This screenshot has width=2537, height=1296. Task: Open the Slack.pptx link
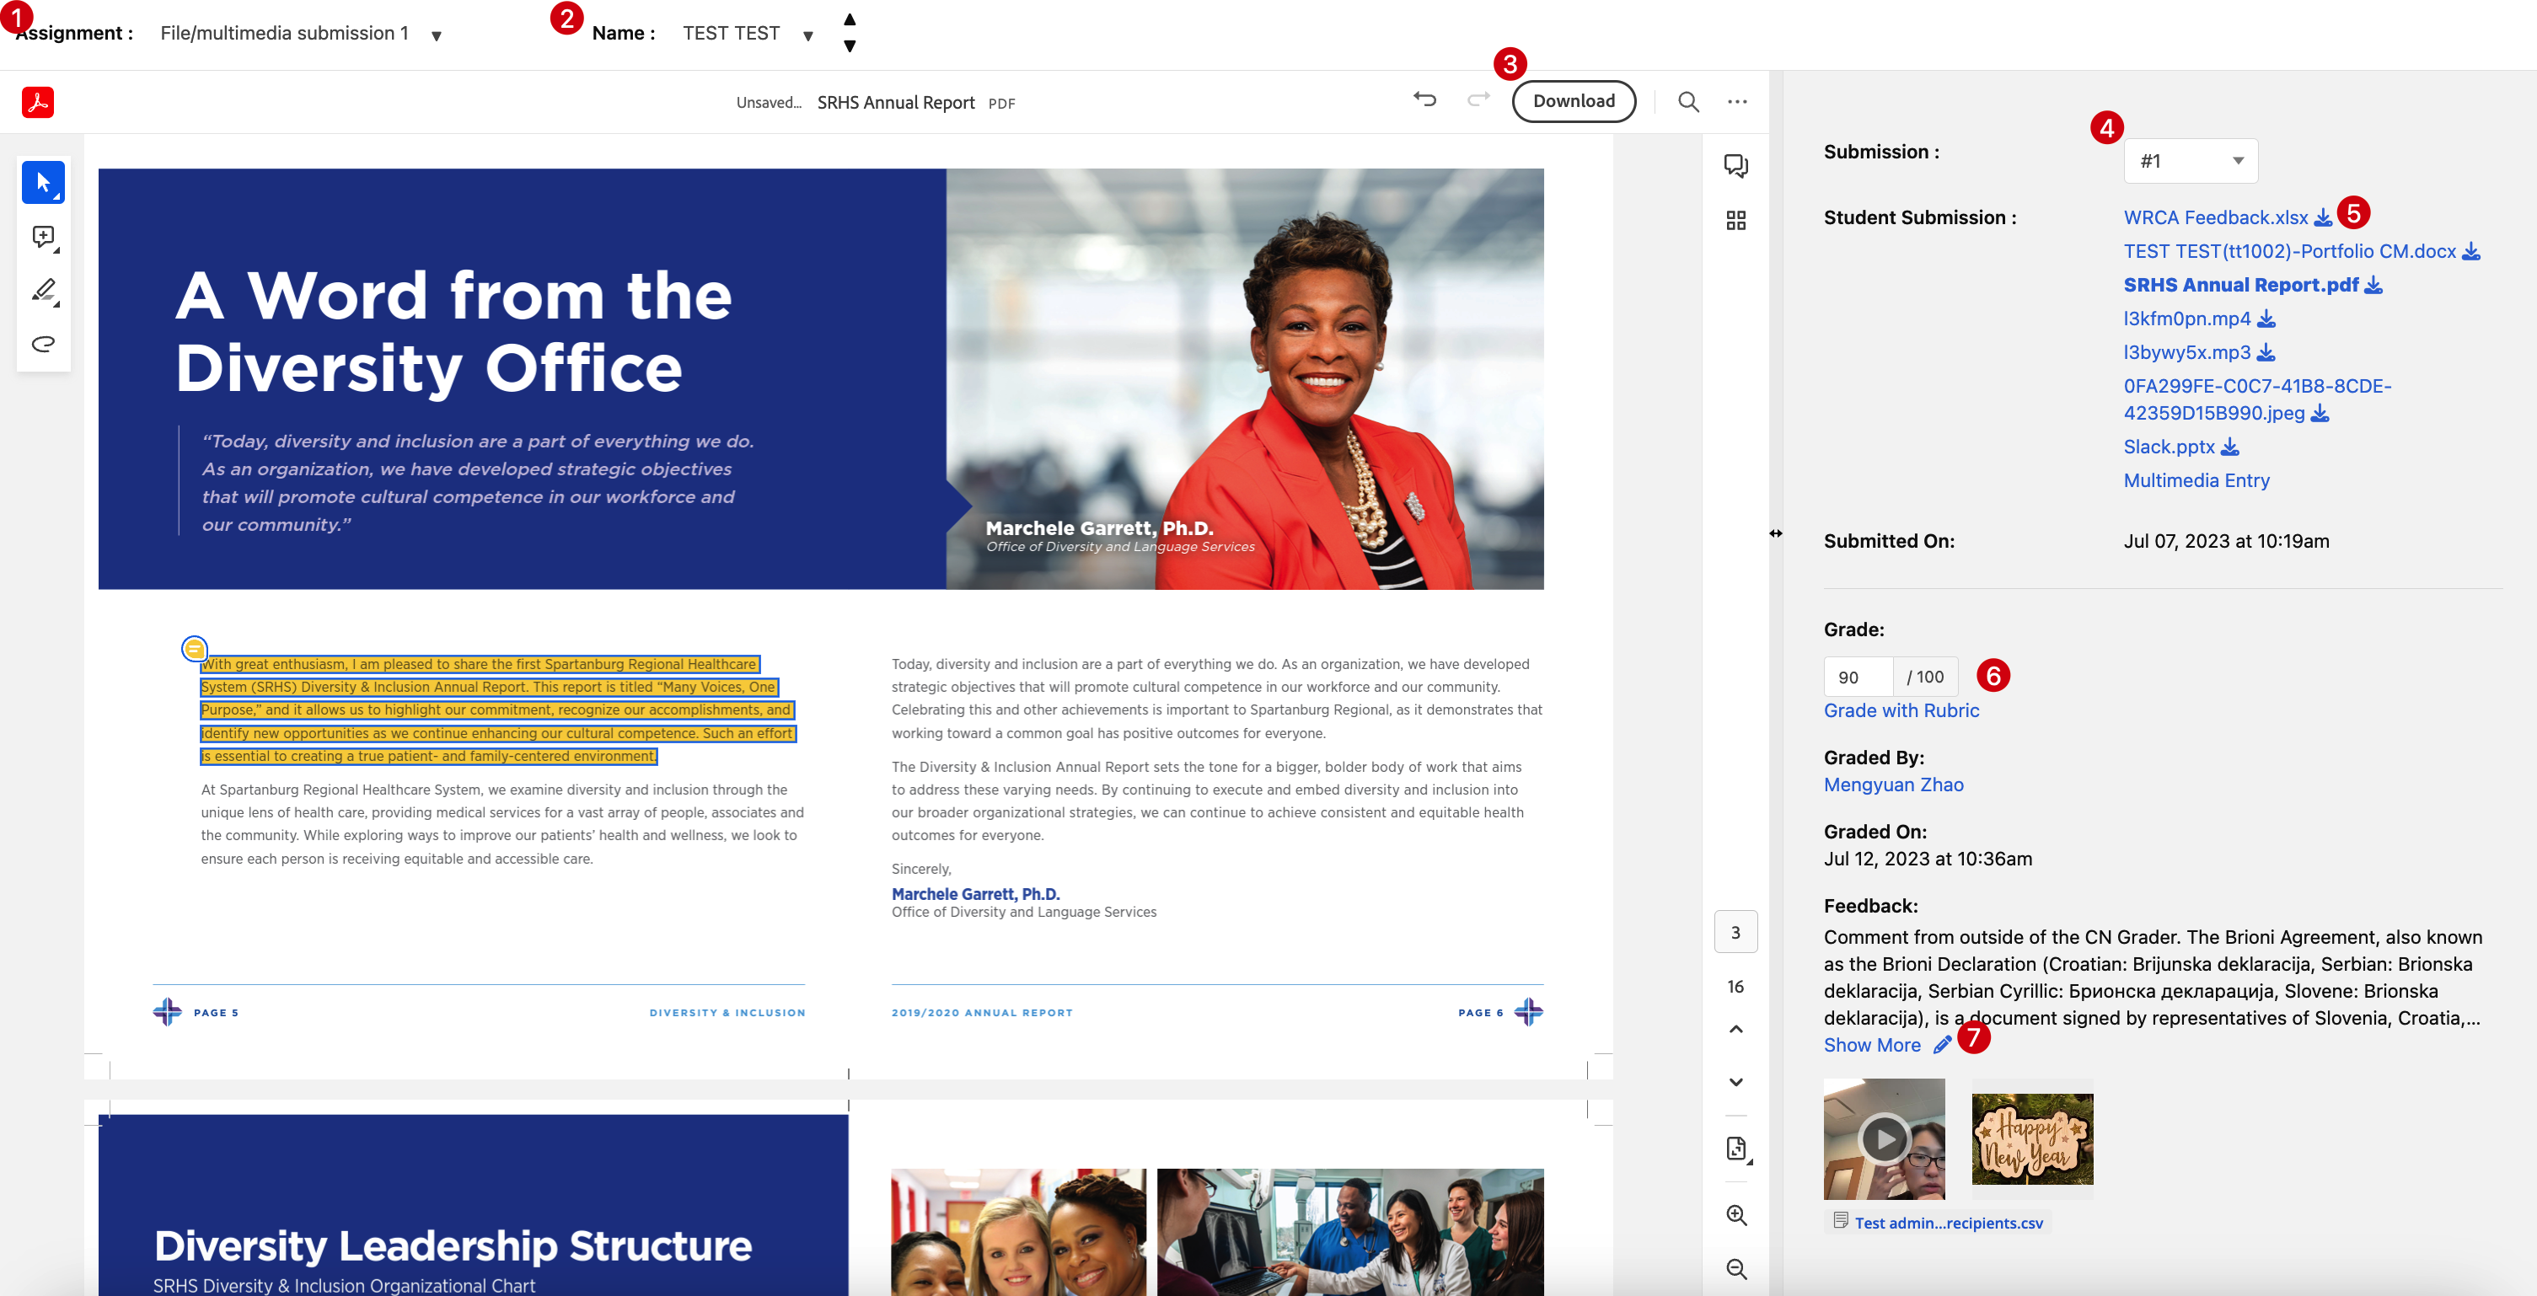(x=2169, y=446)
